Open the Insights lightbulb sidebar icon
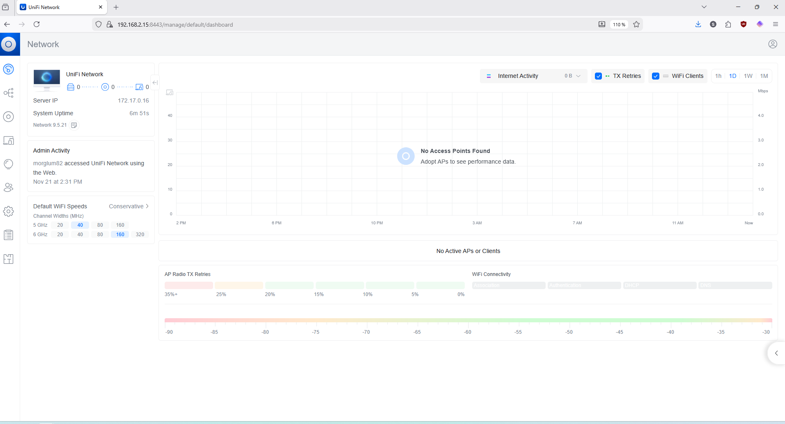Screen dimensions: 785x424 coord(9,164)
